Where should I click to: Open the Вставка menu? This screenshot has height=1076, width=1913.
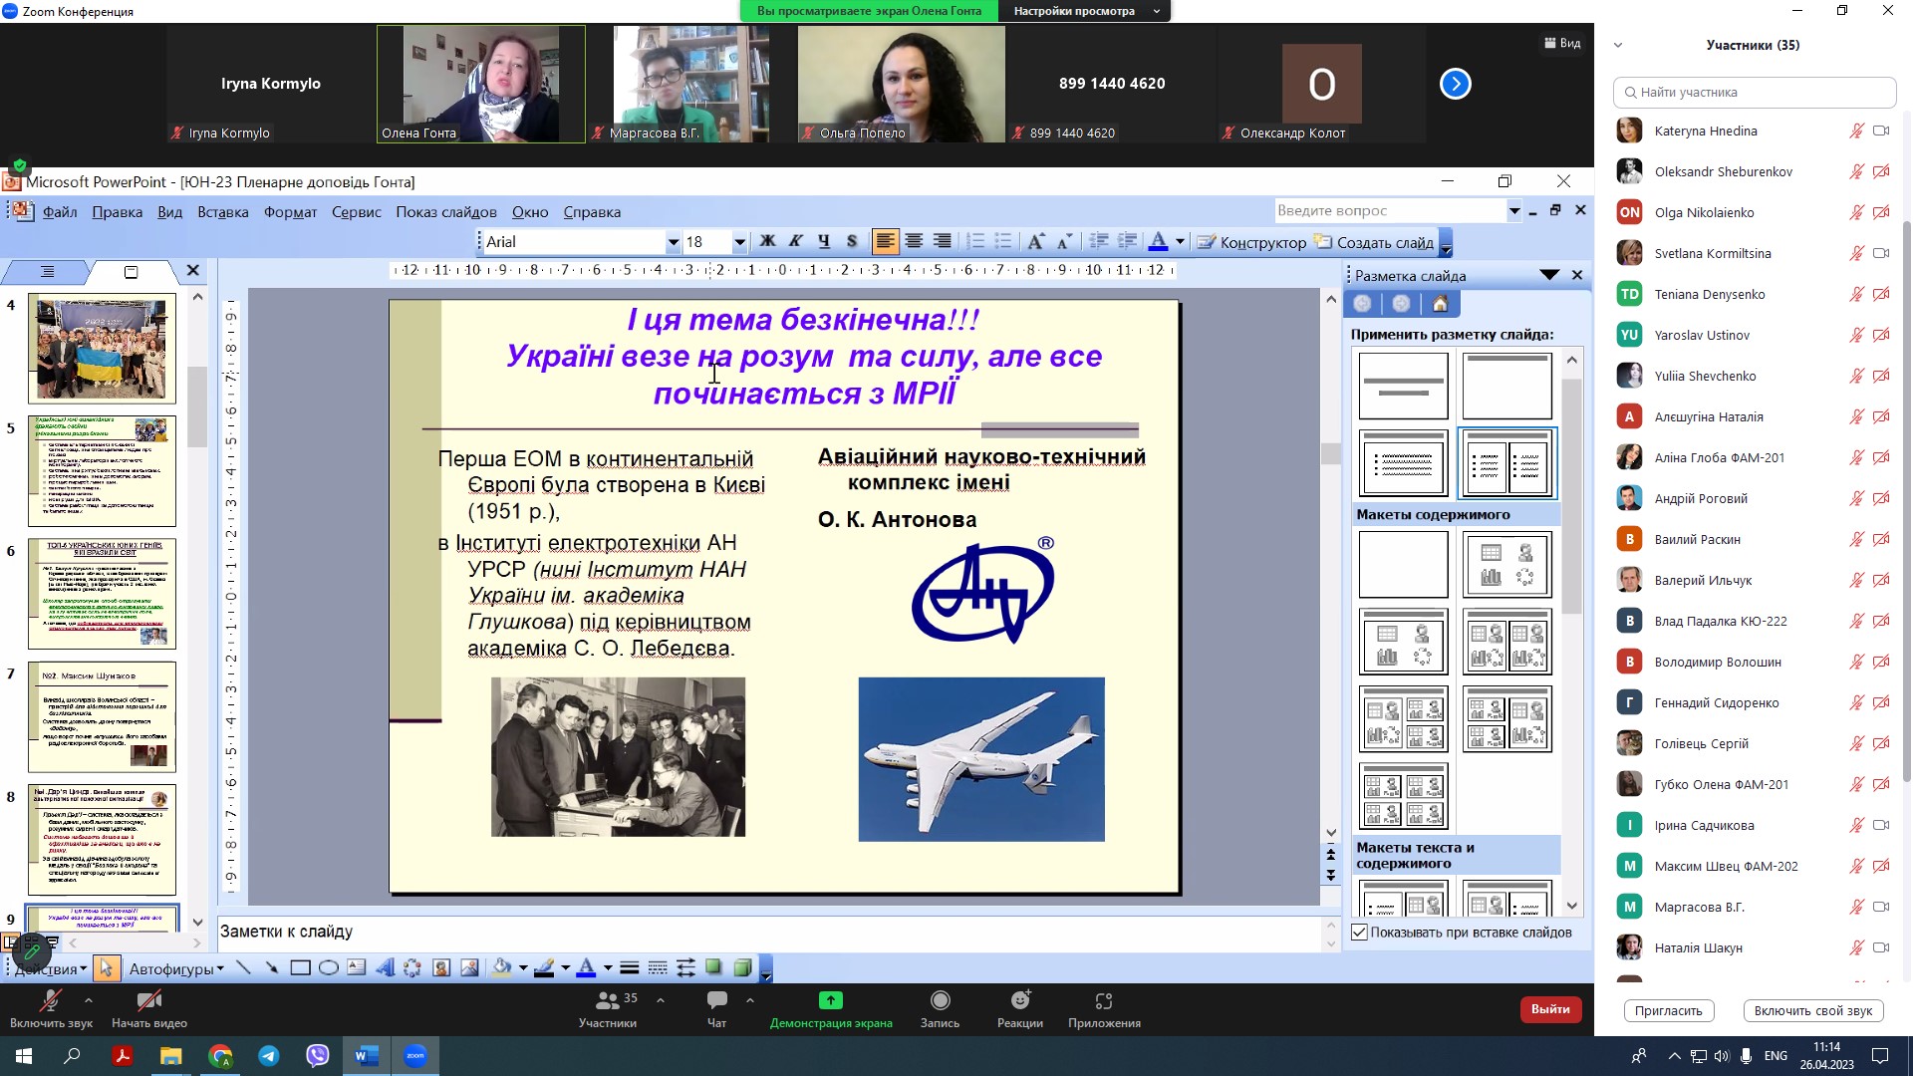(222, 212)
